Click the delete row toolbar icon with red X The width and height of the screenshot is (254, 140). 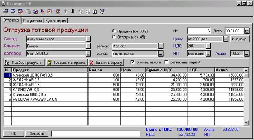(x=20, y=11)
